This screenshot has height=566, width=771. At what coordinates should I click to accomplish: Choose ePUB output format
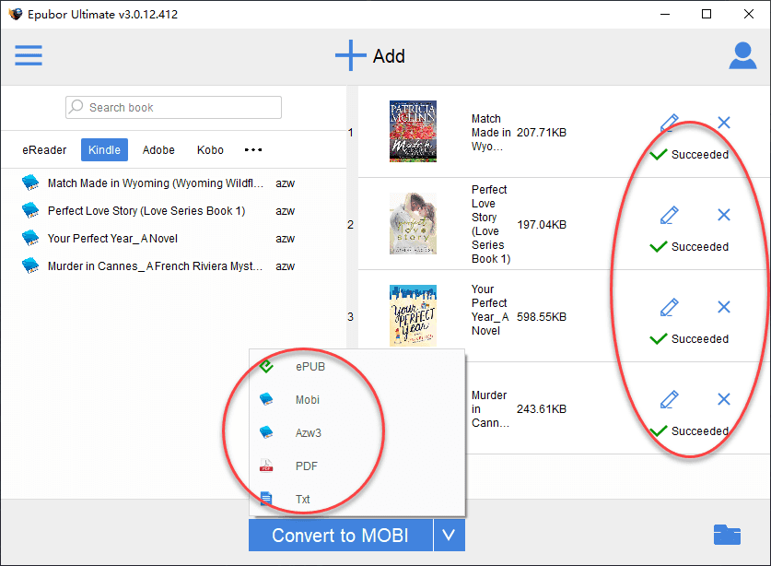coord(357,367)
